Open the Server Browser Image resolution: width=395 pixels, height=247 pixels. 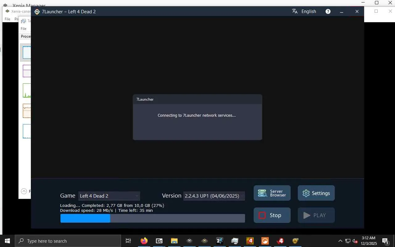pos(272,193)
